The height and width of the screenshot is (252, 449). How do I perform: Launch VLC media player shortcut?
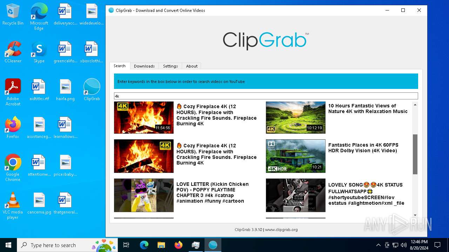tap(13, 206)
